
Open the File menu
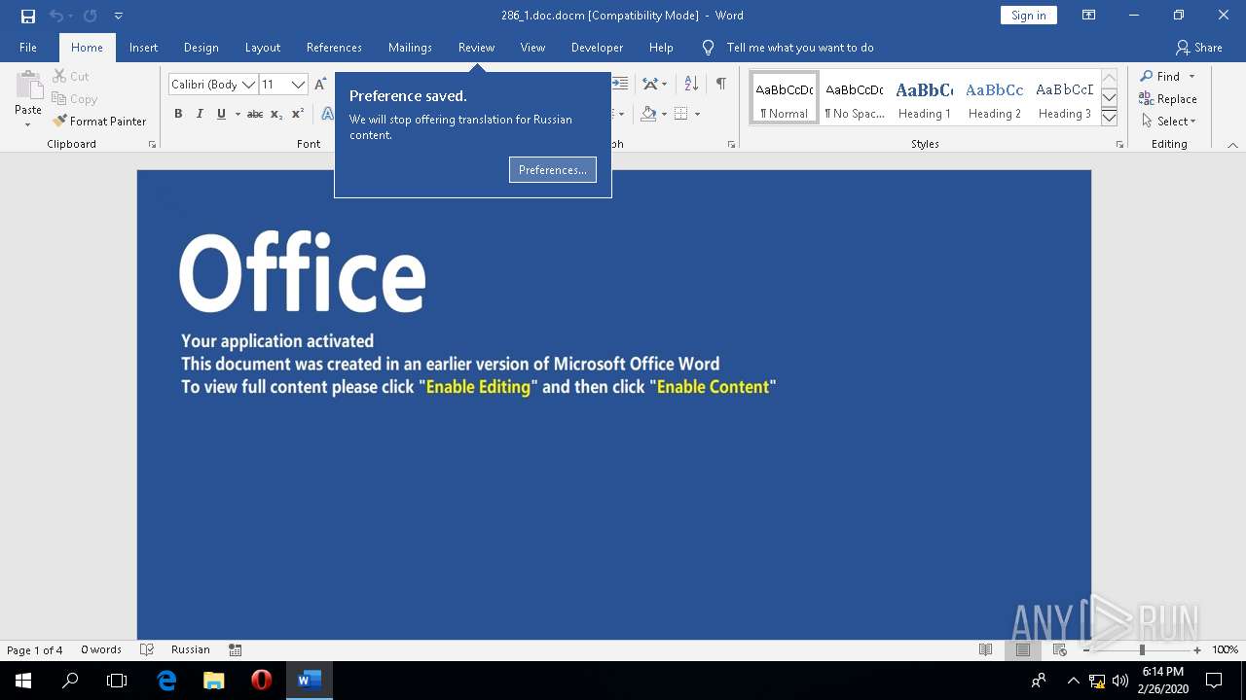click(28, 48)
